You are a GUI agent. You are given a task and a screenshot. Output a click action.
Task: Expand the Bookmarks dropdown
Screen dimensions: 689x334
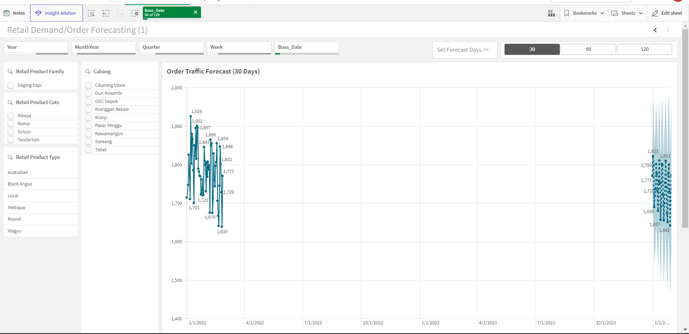[x=602, y=13]
